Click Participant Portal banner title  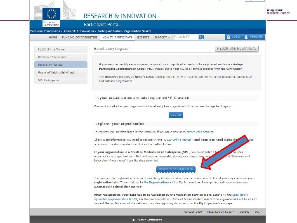(x=101, y=24)
